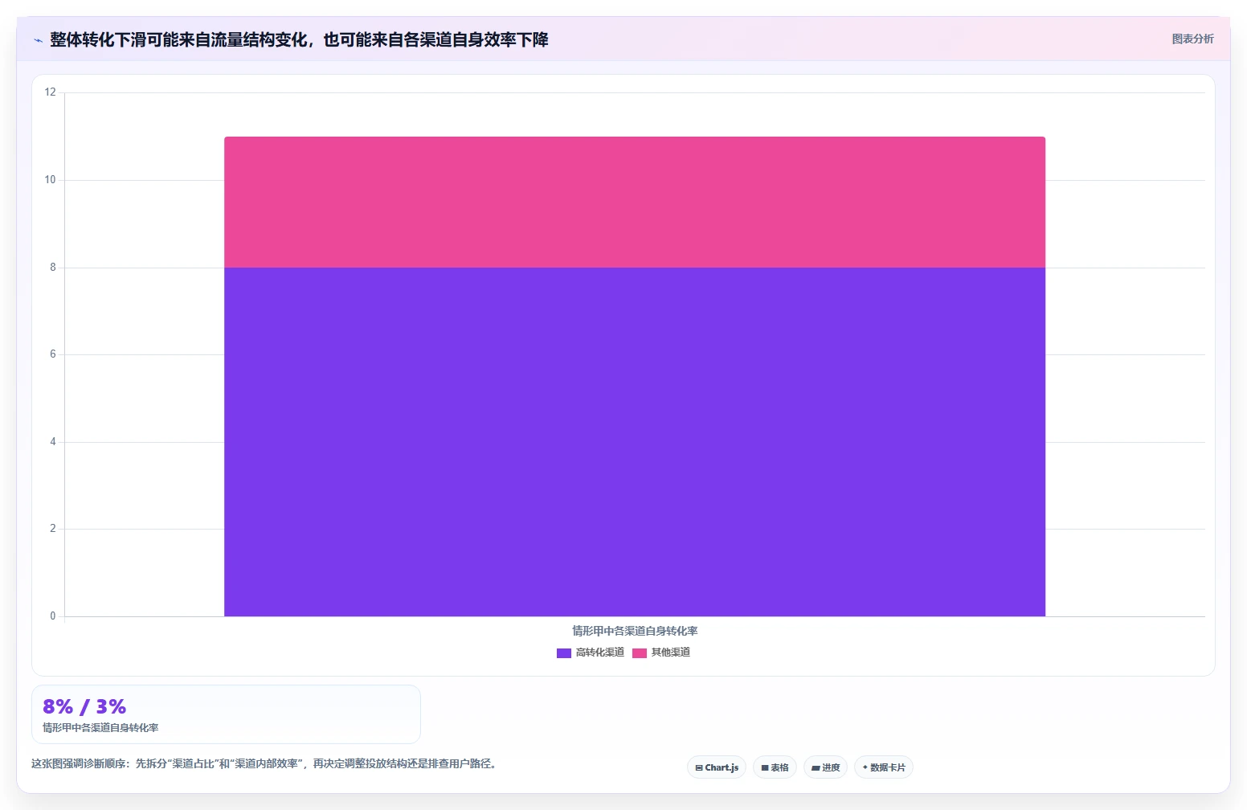Click the y-axis value 0
The image size is (1247, 810).
[53, 616]
